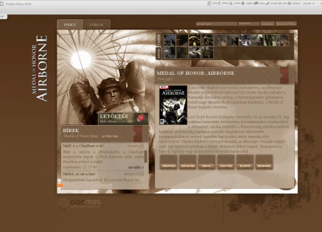Image resolution: width=322 pixels, height=232 pixels.
Task: Click the belépés login button
Action: point(268,24)
